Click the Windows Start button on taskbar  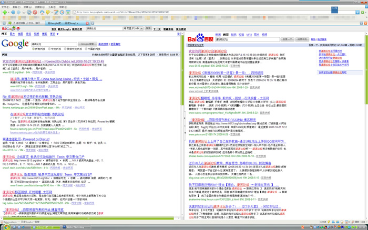pyautogui.click(x=7, y=227)
